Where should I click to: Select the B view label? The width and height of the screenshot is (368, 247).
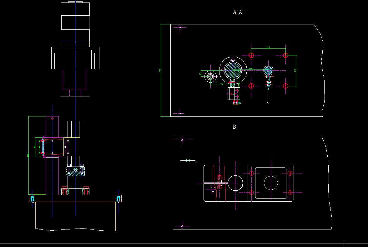pos(234,127)
